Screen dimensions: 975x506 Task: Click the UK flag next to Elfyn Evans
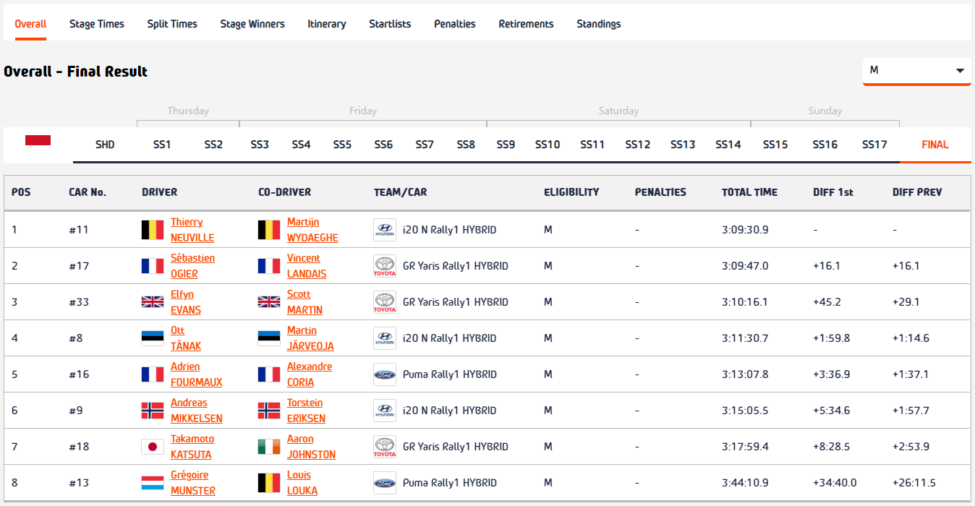click(153, 302)
